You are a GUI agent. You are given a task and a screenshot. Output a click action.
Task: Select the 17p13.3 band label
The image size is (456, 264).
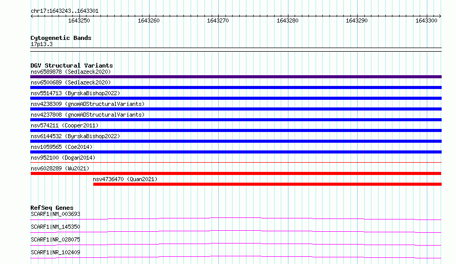[42, 45]
